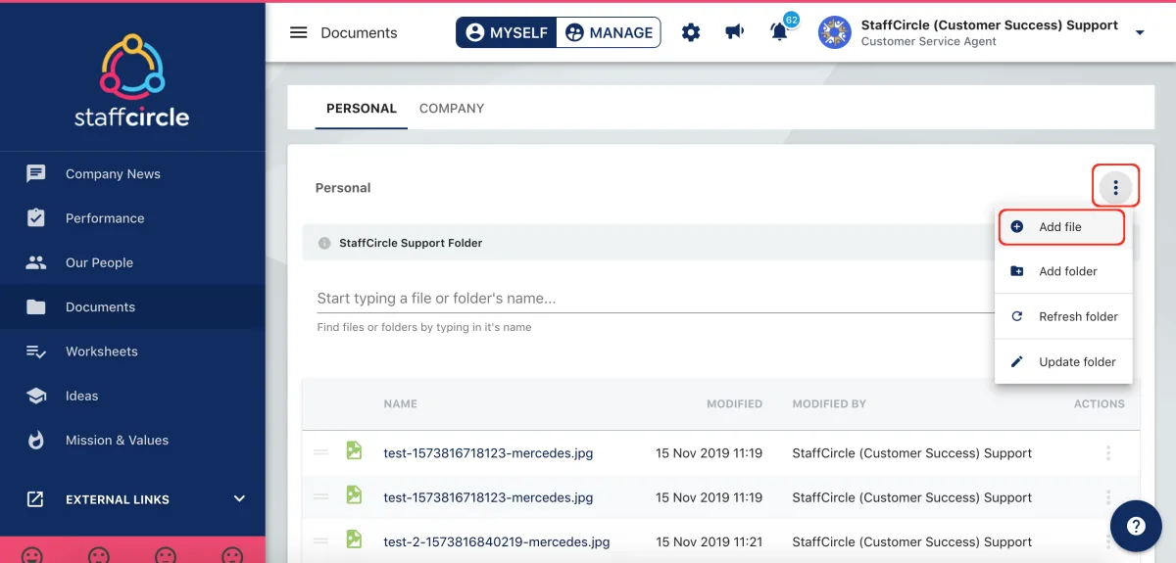Click the EXTERNAL LINKS open-in-new icon
The height and width of the screenshot is (563, 1176).
tap(35, 499)
